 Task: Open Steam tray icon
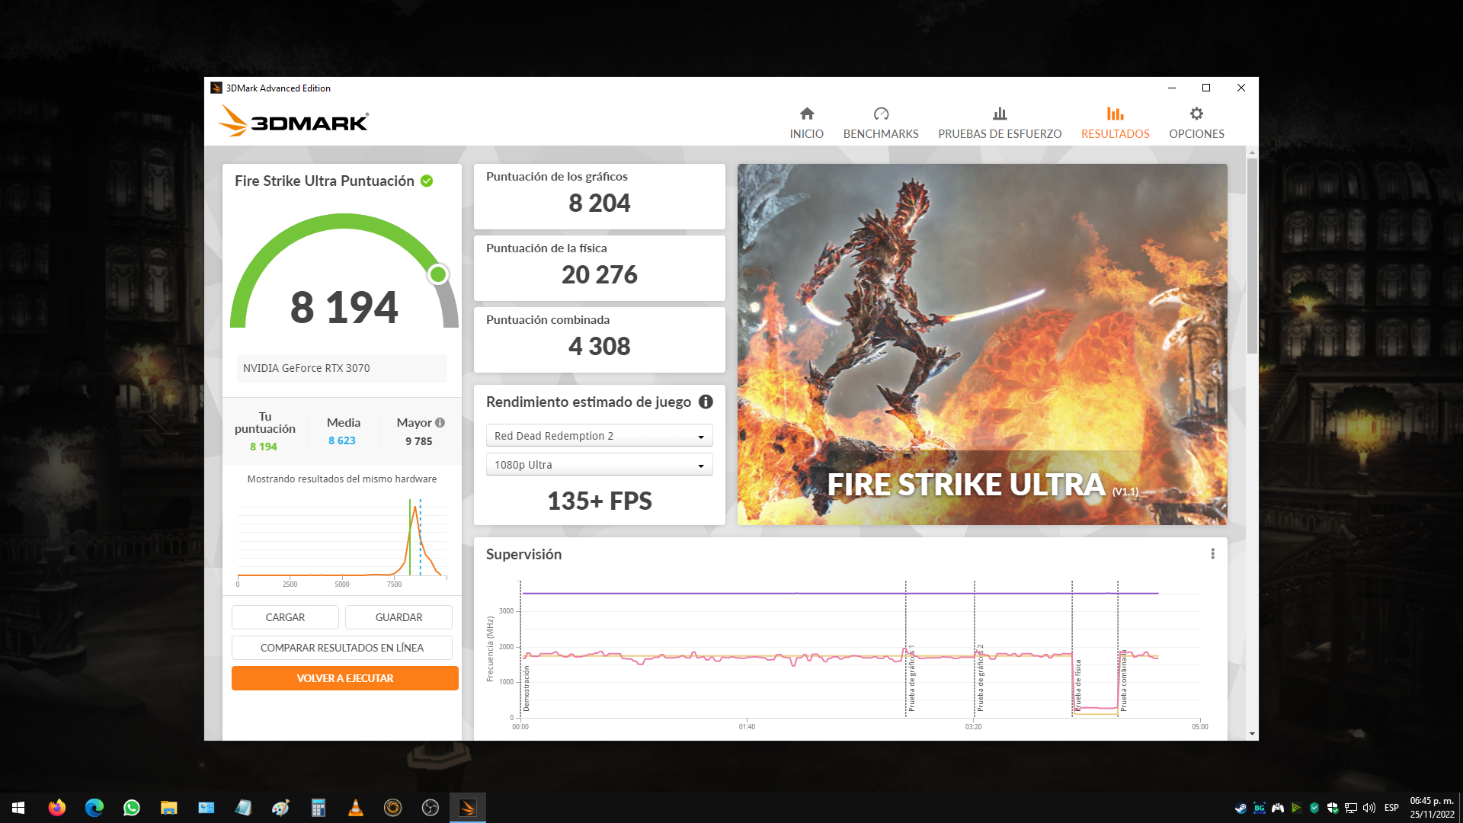coord(1241,808)
